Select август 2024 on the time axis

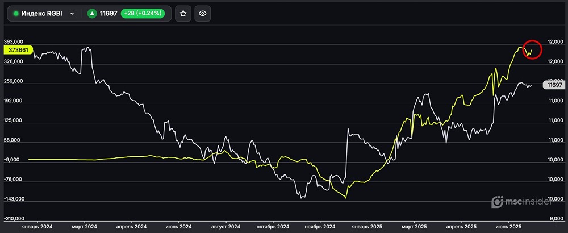(x=225, y=226)
